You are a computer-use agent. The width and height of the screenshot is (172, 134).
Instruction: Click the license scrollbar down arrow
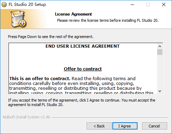coord(160,91)
